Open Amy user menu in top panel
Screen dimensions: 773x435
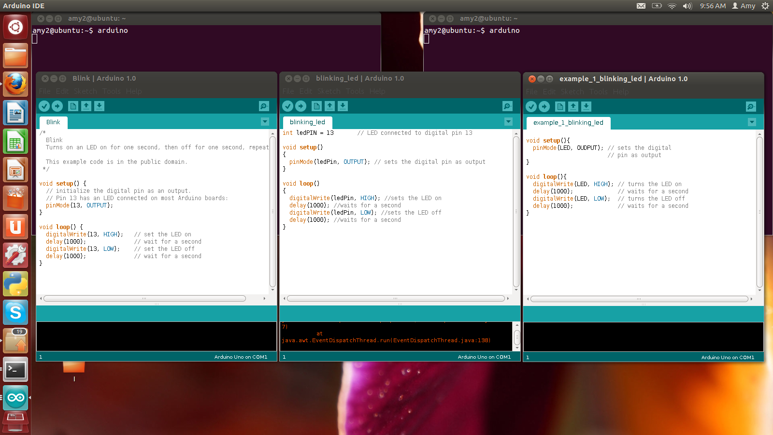point(744,6)
